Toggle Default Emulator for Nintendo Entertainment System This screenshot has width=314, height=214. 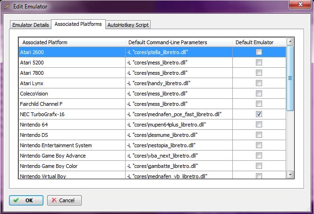[x=259, y=145]
